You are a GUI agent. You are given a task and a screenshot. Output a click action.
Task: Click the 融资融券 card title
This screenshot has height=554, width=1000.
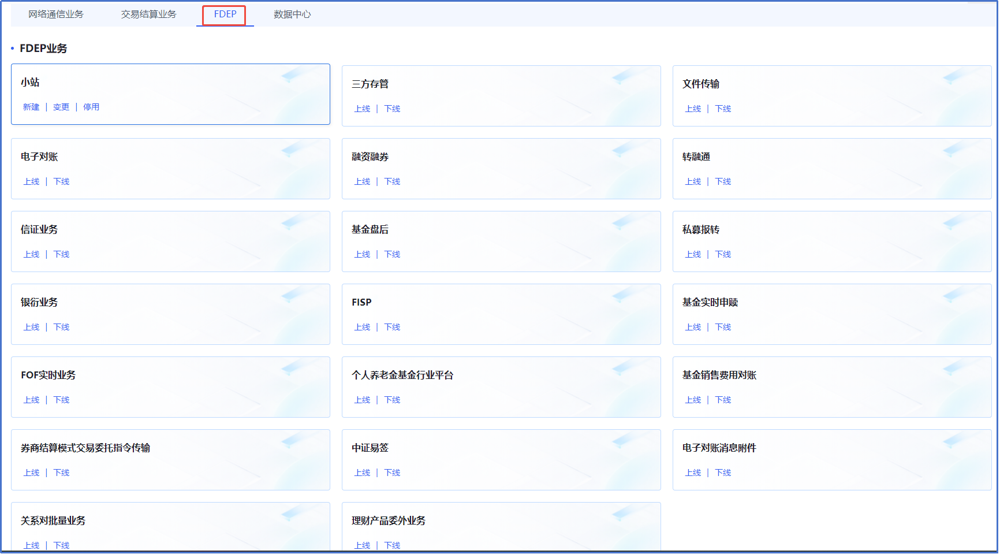click(x=370, y=157)
